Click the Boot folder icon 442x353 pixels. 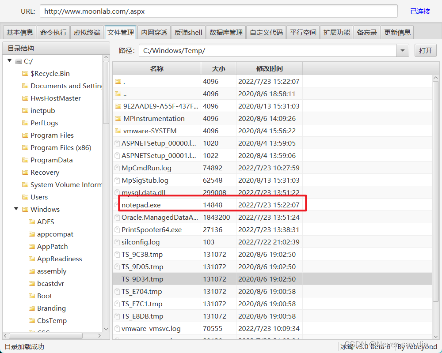tap(32, 296)
